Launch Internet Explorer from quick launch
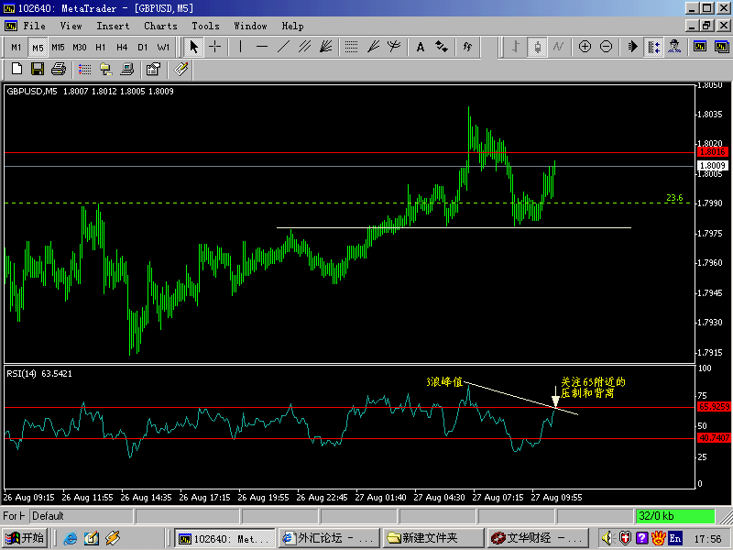 point(71,538)
